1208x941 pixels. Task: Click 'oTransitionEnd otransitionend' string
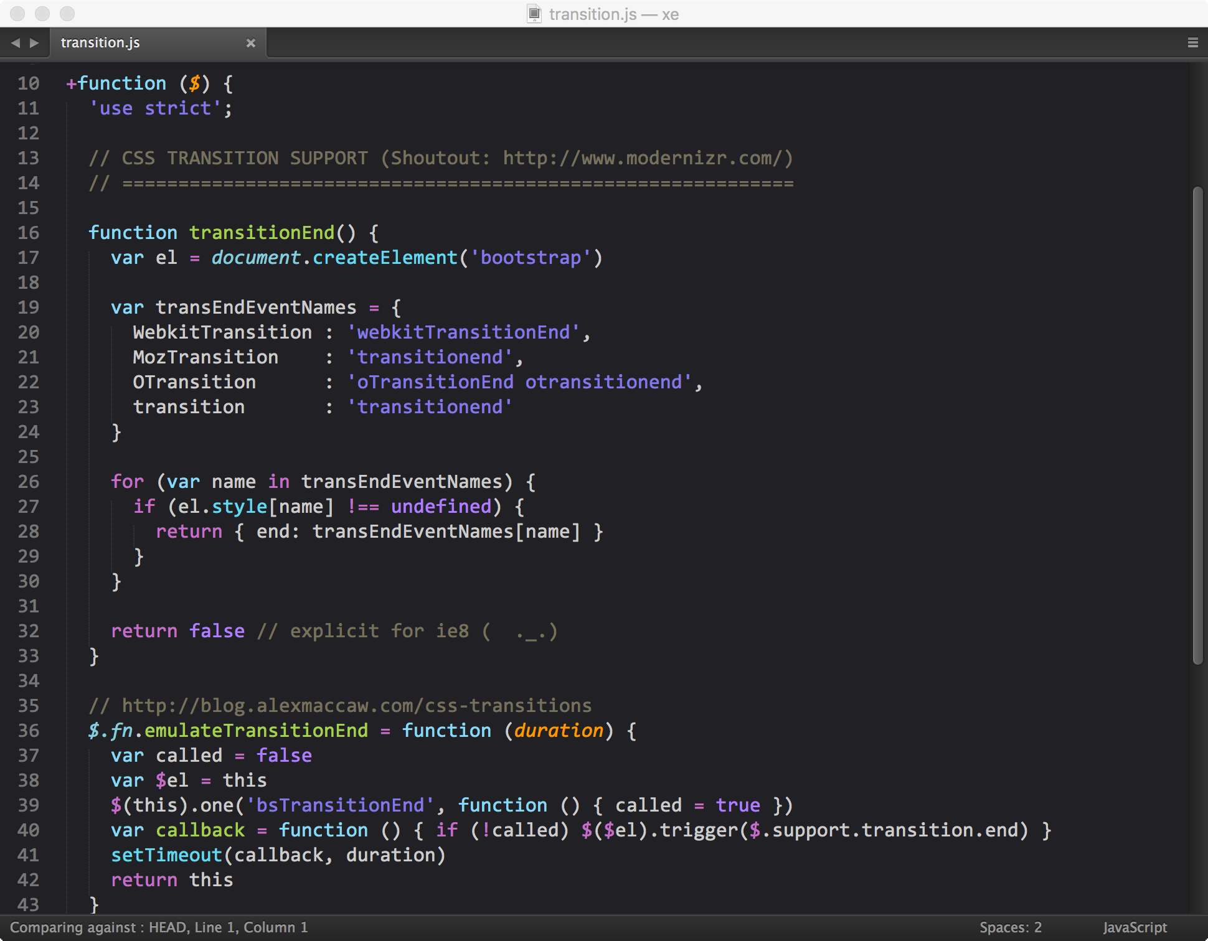pyautogui.click(x=519, y=382)
